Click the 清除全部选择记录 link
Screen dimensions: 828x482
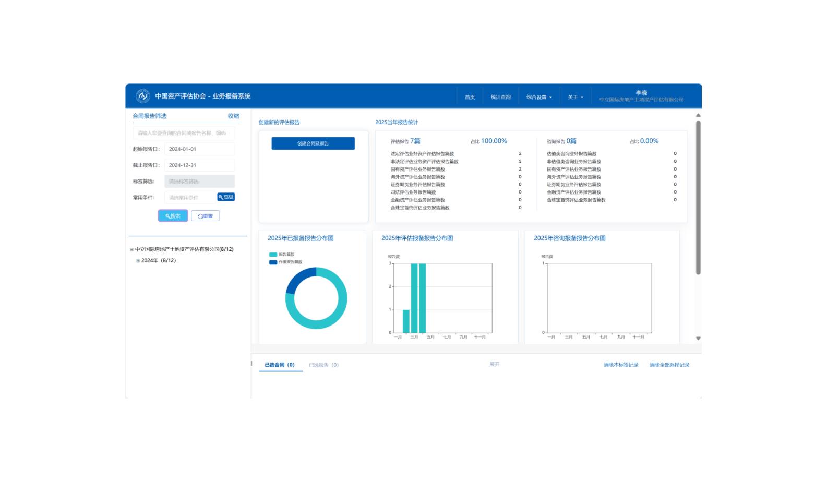coord(669,365)
